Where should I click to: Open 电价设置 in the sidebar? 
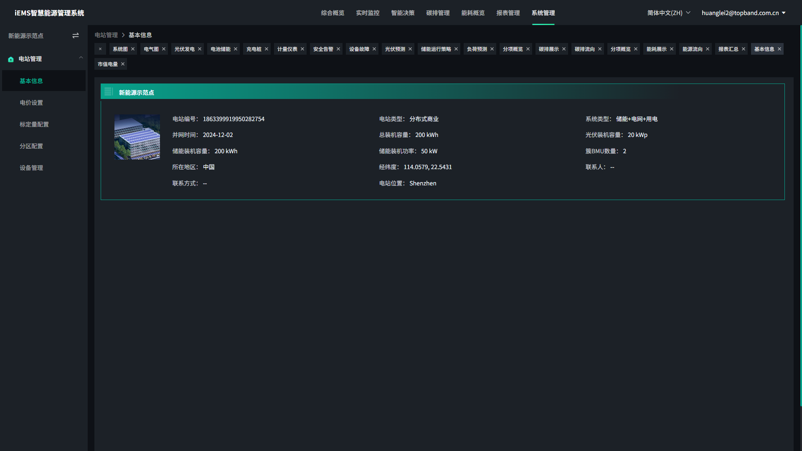pyautogui.click(x=31, y=103)
